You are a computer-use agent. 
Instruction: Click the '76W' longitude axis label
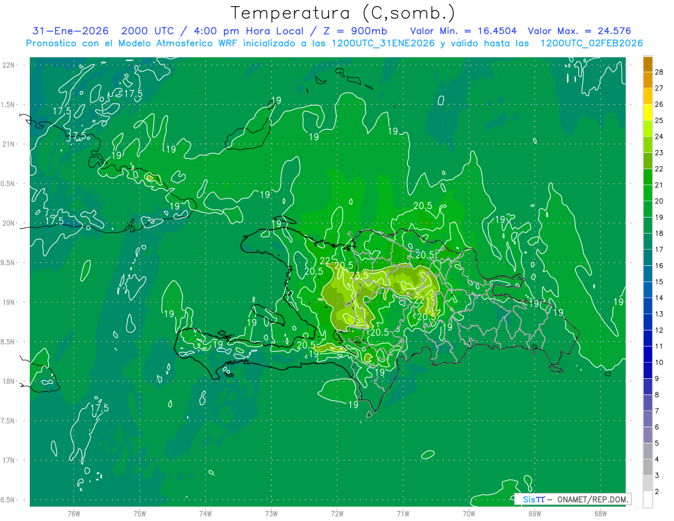pyautogui.click(x=74, y=513)
